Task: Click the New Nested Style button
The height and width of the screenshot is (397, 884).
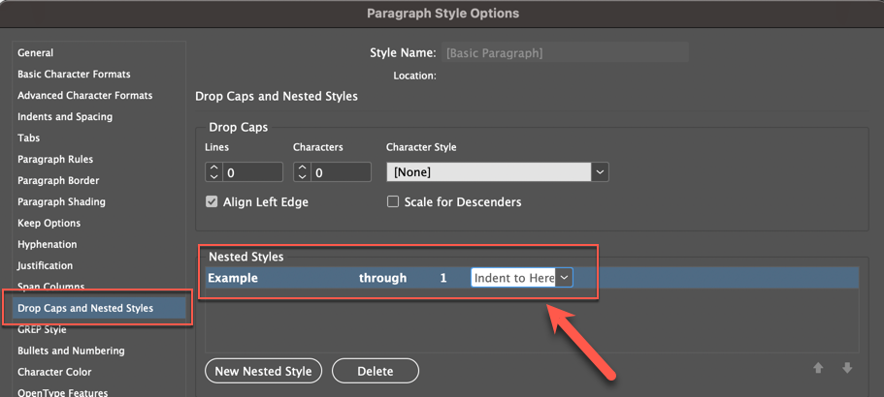Action: (263, 371)
